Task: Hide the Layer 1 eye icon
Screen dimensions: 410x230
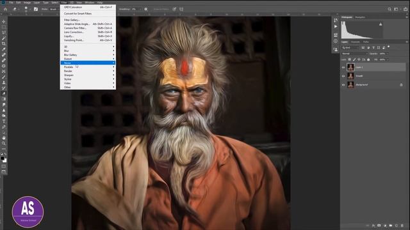Action: (x=343, y=67)
